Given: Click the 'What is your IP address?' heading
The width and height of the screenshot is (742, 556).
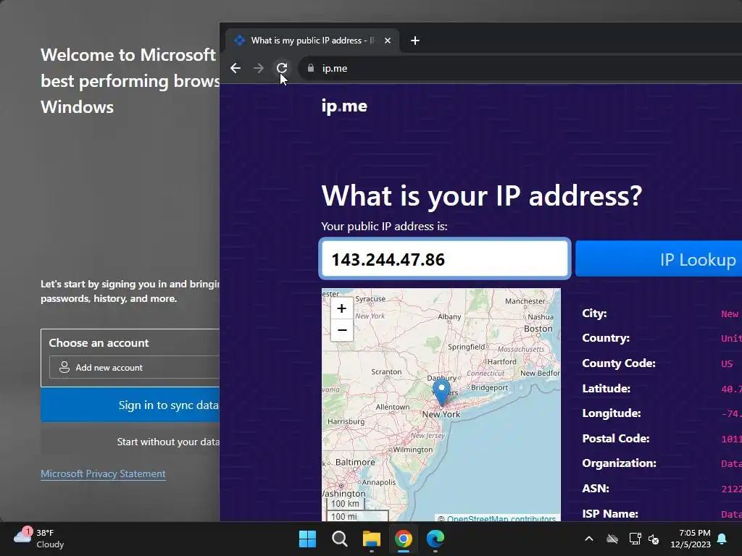Looking at the screenshot, I should click(x=482, y=195).
